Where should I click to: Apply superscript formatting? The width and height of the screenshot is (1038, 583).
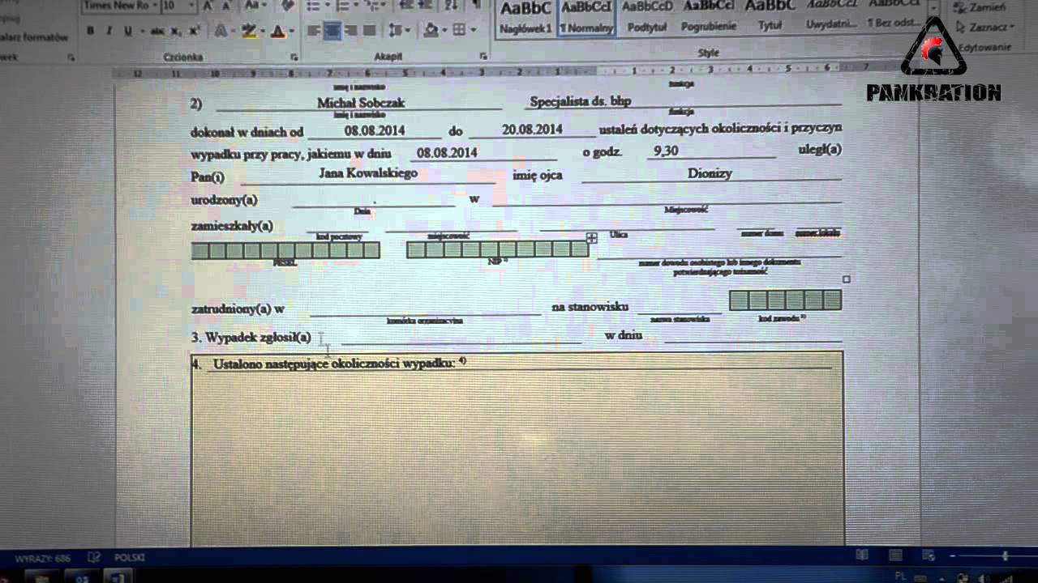tap(194, 32)
